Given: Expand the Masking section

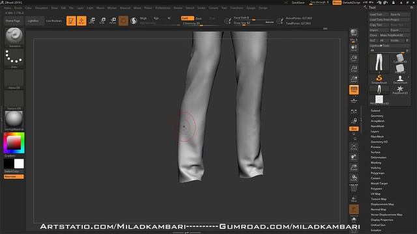Looking at the screenshot, I should [x=376, y=162].
